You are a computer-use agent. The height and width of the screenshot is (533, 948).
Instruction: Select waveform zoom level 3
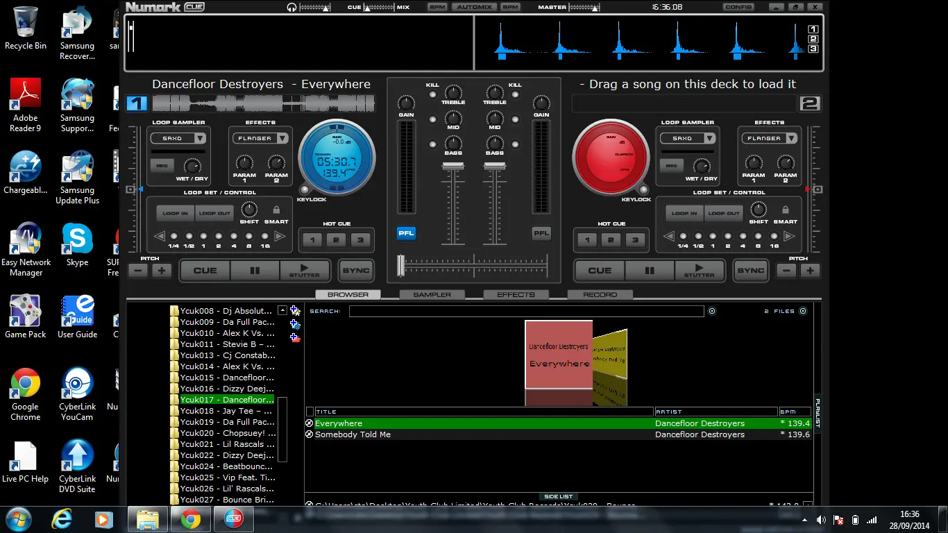click(813, 49)
